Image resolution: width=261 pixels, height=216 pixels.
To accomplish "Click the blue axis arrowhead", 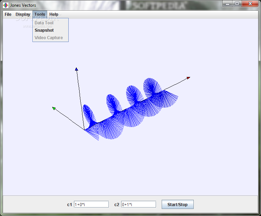I will tap(76, 69).
